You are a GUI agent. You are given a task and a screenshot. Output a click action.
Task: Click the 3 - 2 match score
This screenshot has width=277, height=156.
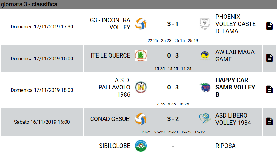tap(173, 119)
